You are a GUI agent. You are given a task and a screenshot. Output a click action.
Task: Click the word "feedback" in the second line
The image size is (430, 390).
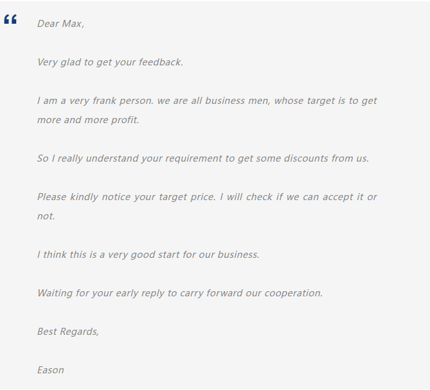pyautogui.click(x=161, y=62)
